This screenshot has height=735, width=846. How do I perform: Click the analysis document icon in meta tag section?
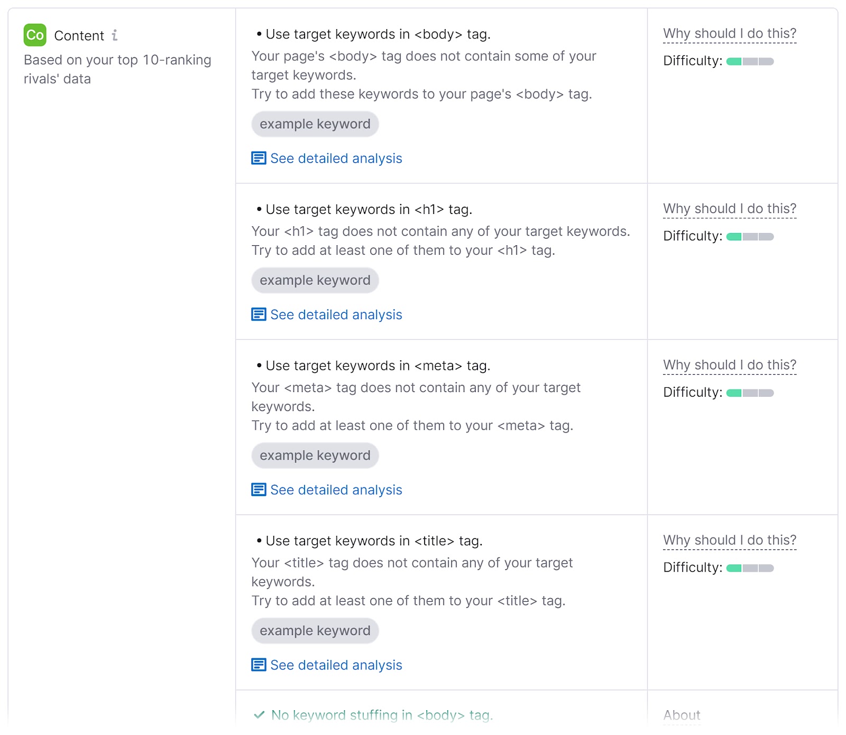point(259,490)
